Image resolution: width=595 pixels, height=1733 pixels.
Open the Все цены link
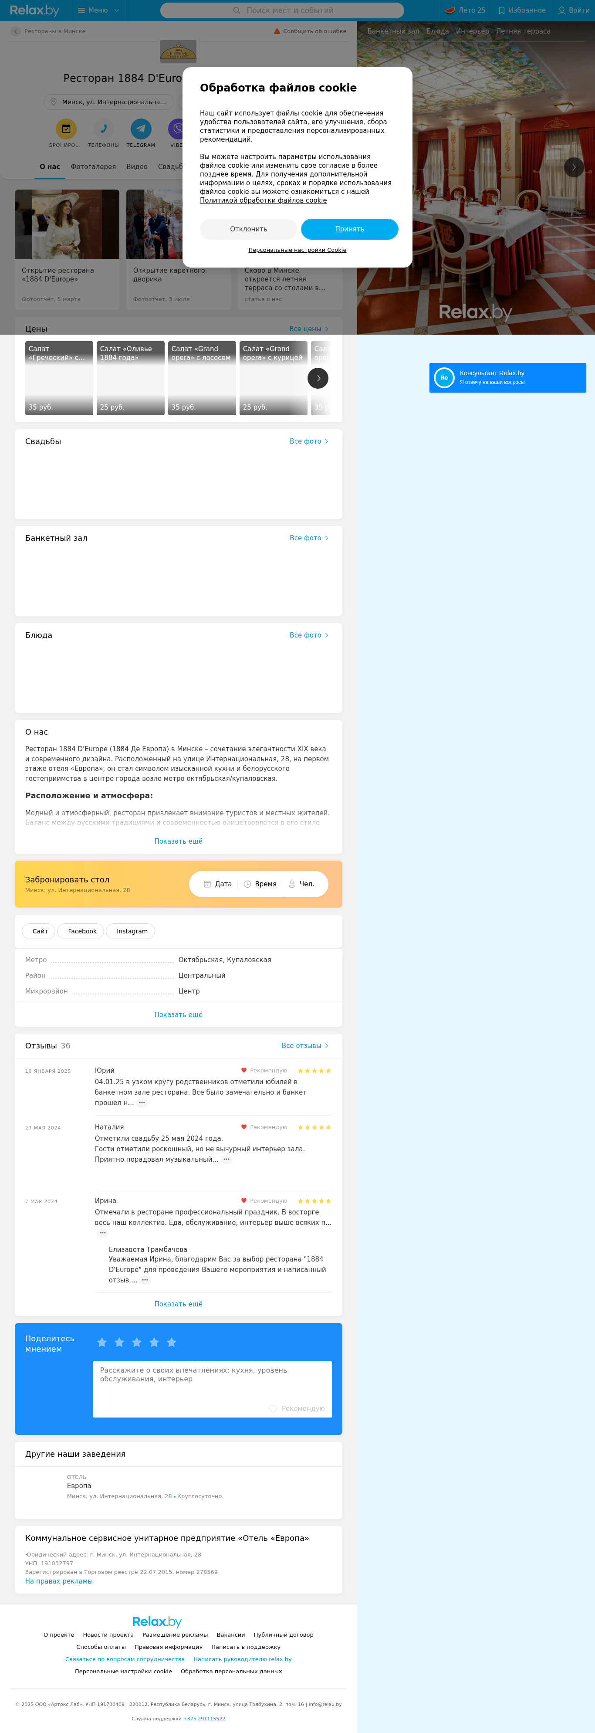point(309,329)
